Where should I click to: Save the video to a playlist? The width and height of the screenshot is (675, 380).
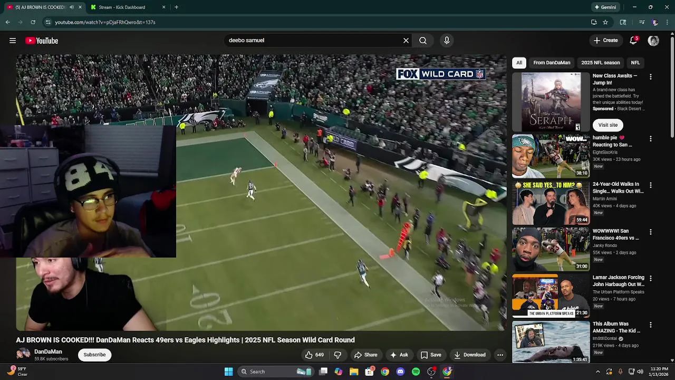point(431,355)
